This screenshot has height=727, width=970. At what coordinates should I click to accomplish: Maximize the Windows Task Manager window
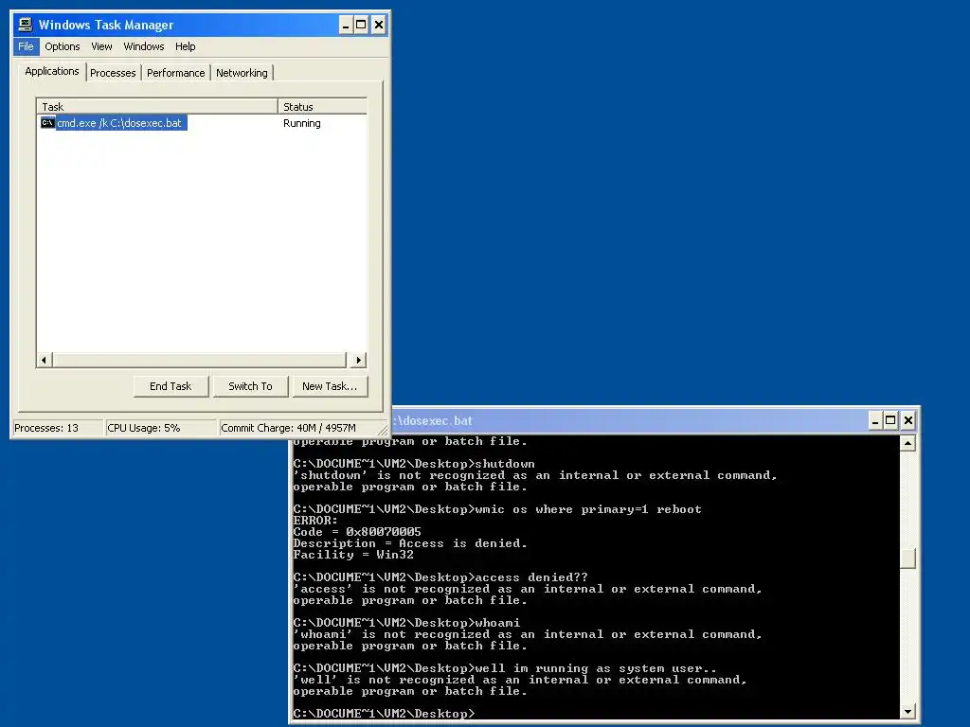click(x=361, y=25)
